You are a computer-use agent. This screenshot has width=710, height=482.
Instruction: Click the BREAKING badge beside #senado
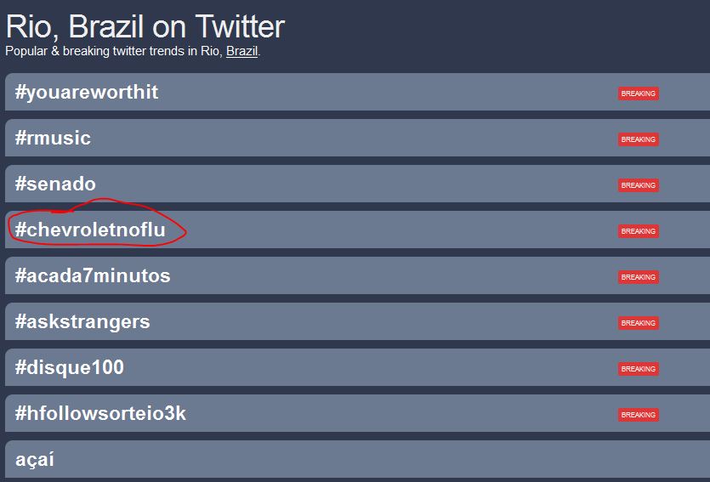[639, 185]
